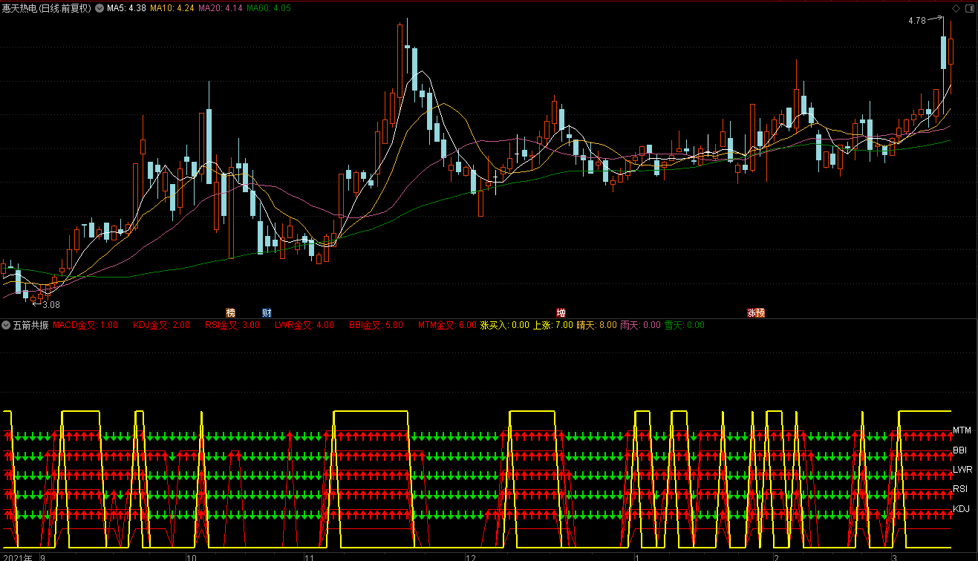Image resolution: width=978 pixels, height=561 pixels.
Task: Click the BBI row label
Action: coord(960,450)
